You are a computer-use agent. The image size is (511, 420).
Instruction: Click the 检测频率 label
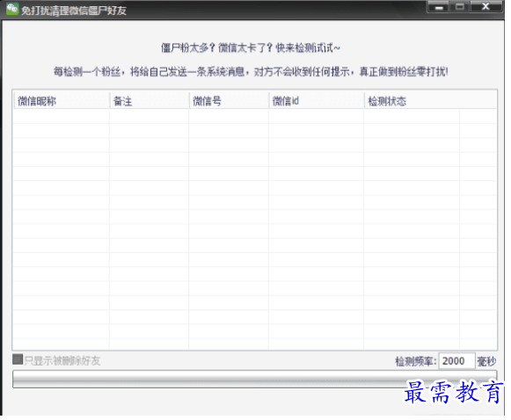415,361
